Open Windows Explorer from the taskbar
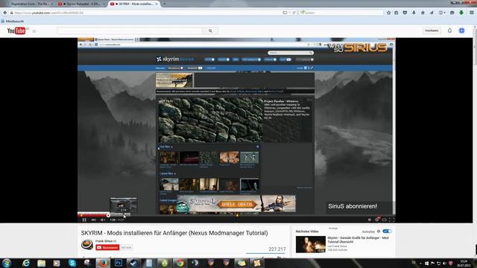The image size is (477, 268). pyautogui.click(x=42, y=263)
